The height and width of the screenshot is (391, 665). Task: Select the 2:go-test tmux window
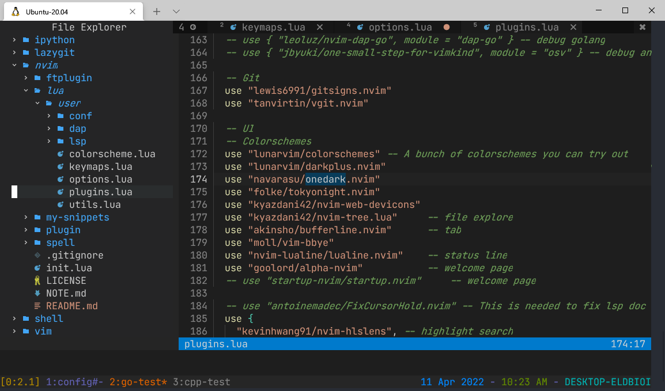click(x=138, y=382)
